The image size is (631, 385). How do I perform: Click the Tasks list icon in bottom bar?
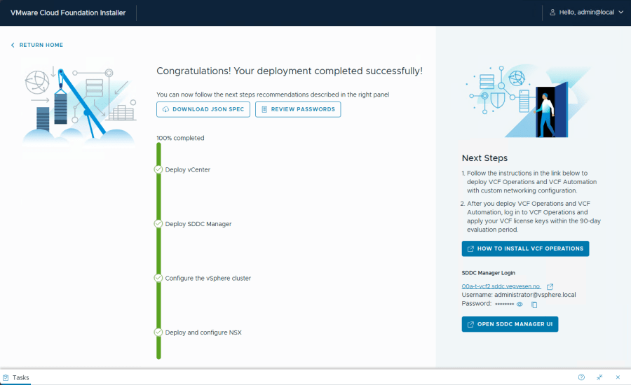(6, 377)
